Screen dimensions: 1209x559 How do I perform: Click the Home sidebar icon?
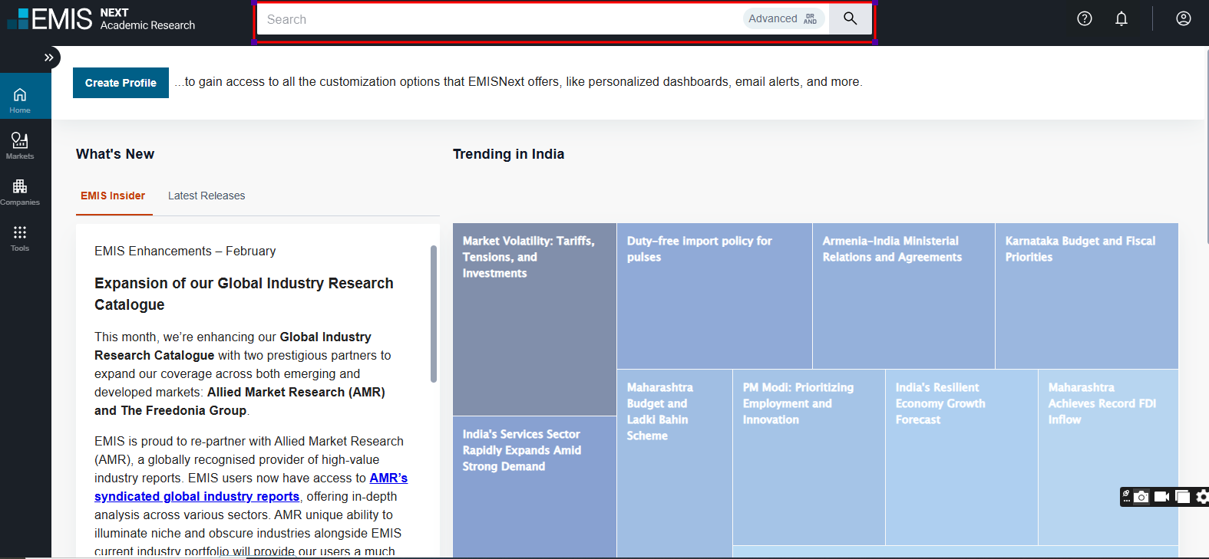20,99
